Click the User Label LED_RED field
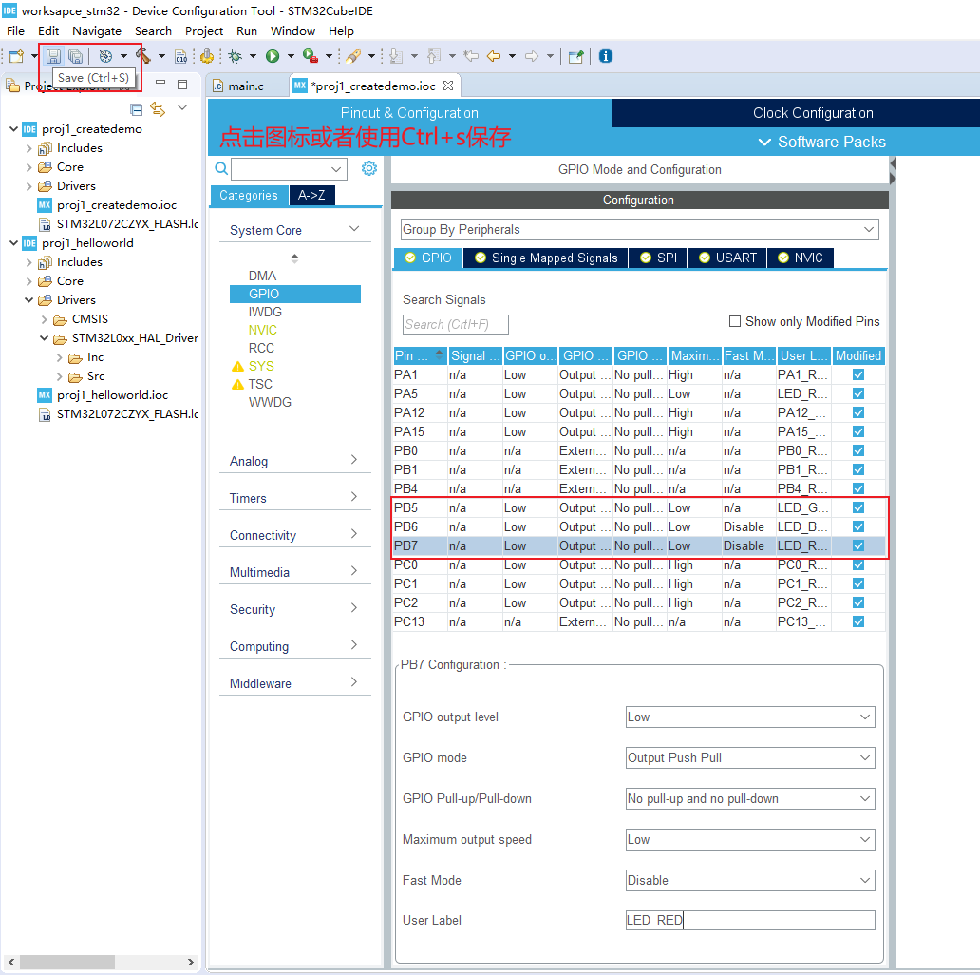This screenshot has width=980, height=975. 750,920
